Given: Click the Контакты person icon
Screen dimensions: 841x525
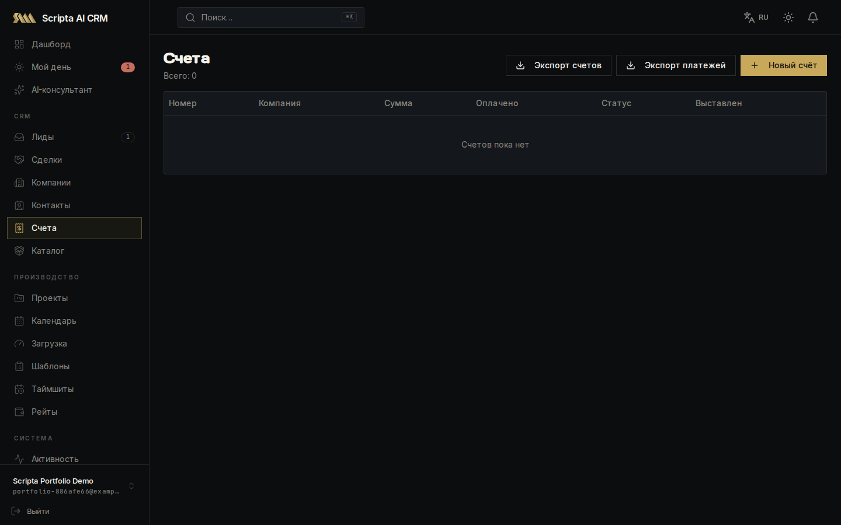Looking at the screenshot, I should tap(19, 205).
